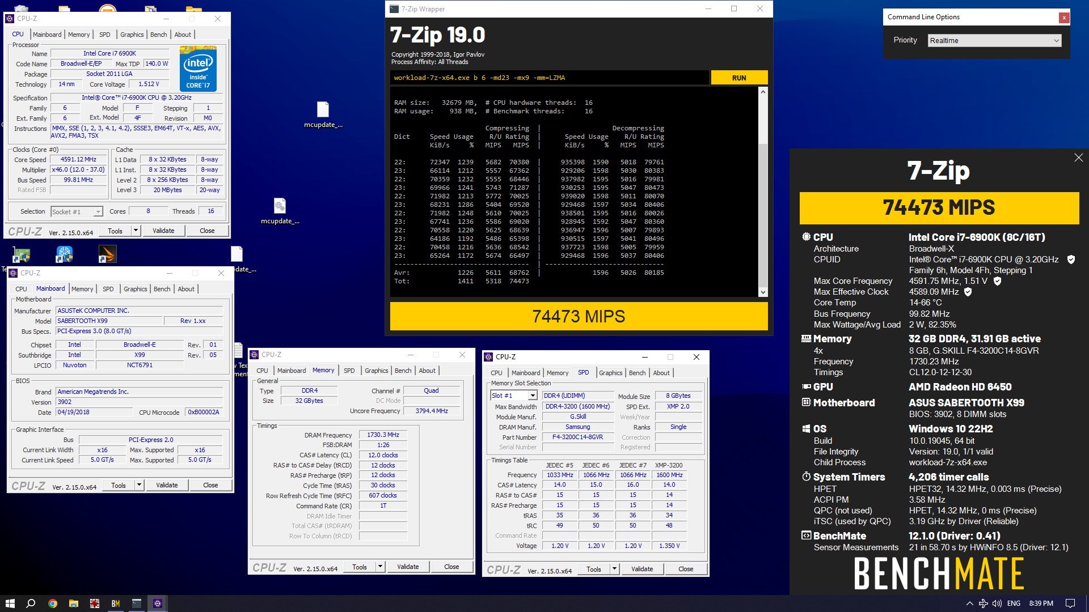
Task: Select upper mcupdate_ file on desktop
Action: click(x=323, y=114)
